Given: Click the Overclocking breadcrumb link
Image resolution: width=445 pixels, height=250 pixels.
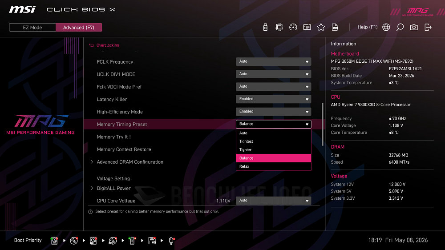Looking at the screenshot, I should click(108, 45).
